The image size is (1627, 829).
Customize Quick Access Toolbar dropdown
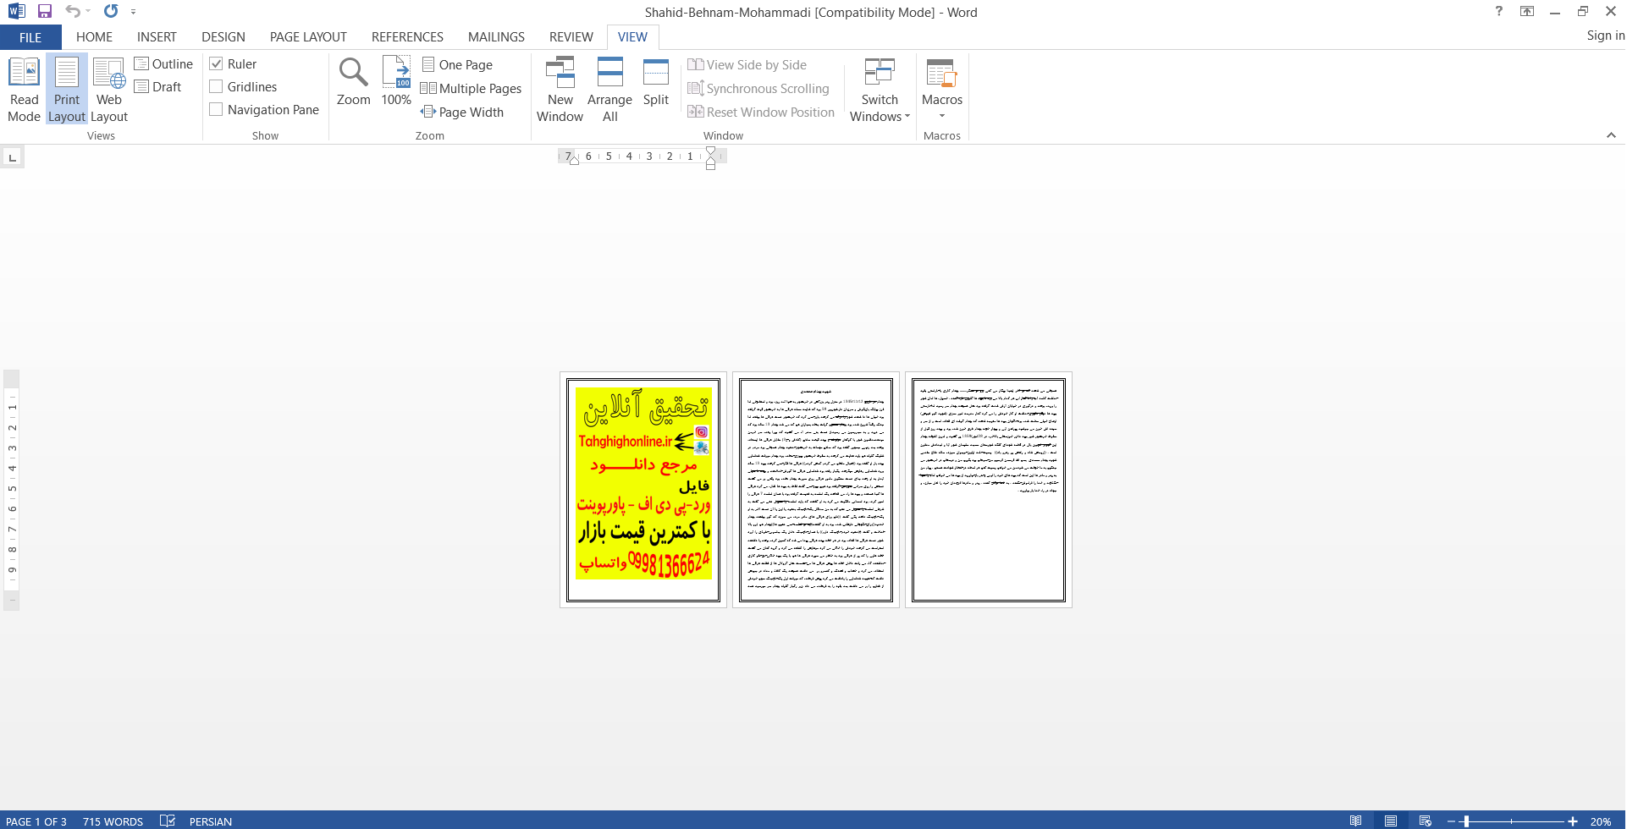click(133, 12)
